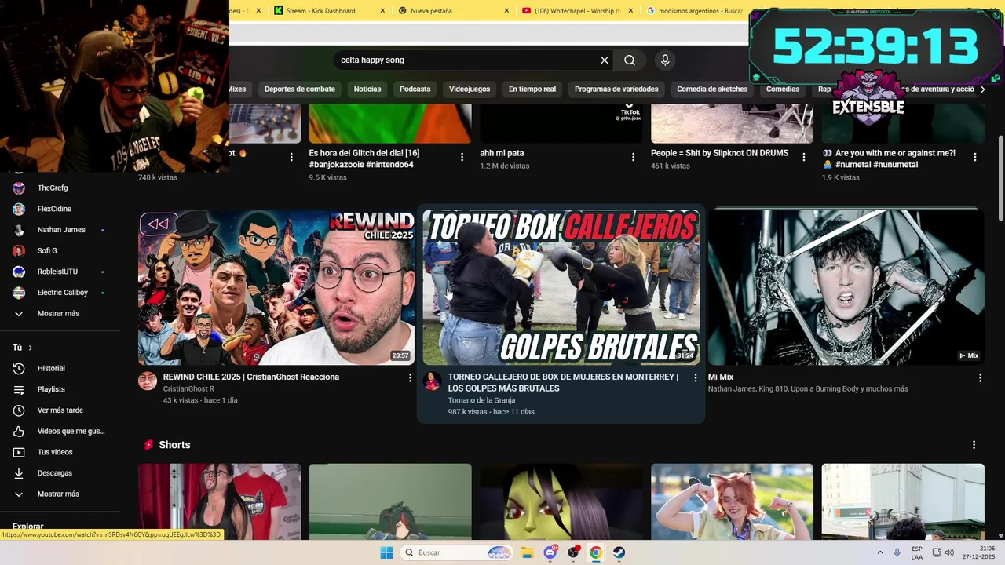Open Windows taskbar Buscar search box
Viewport: 1005px width, 565px height.
coord(459,552)
